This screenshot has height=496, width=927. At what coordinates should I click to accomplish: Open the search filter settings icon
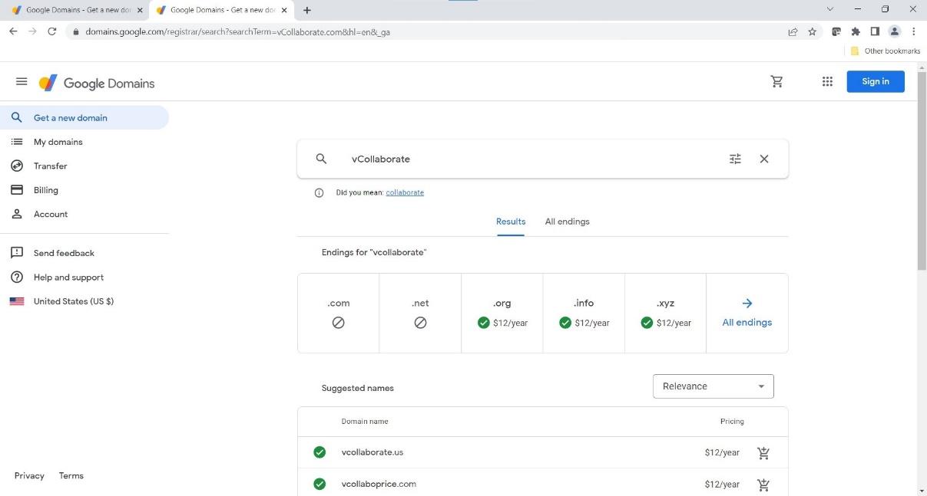point(735,159)
